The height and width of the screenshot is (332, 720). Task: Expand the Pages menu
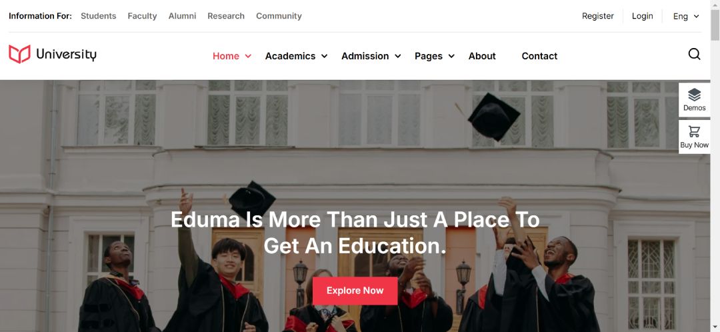[x=435, y=56]
